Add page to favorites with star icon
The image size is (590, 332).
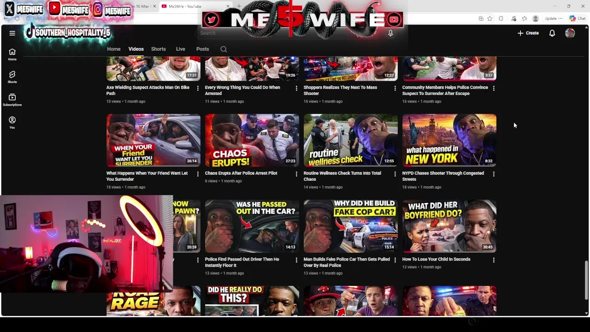click(x=490, y=18)
